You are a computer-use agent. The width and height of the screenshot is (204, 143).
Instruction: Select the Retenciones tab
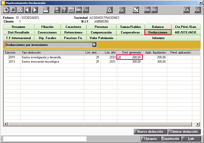pos(73,32)
